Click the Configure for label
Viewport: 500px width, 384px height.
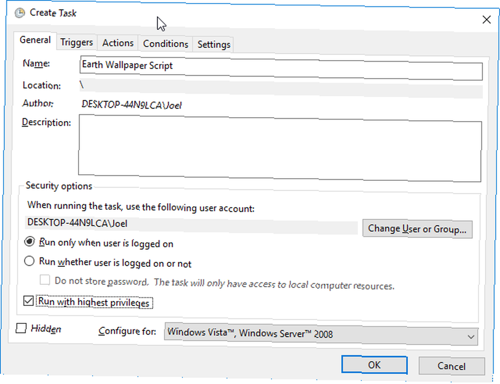(127, 331)
